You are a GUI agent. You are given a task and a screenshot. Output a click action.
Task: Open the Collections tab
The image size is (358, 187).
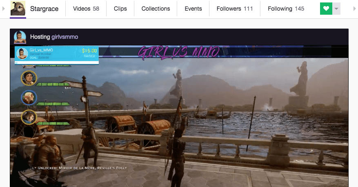[x=156, y=9]
